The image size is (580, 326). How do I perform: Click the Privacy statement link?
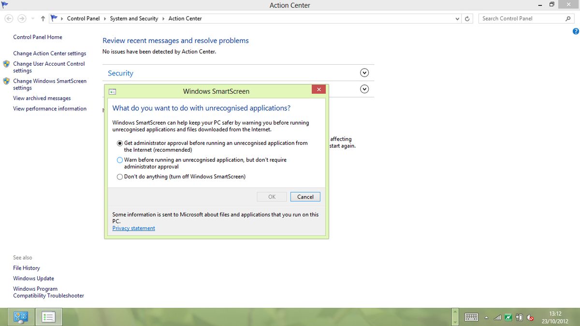tap(133, 228)
